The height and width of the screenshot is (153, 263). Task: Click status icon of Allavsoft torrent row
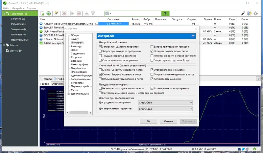coord(41,24)
